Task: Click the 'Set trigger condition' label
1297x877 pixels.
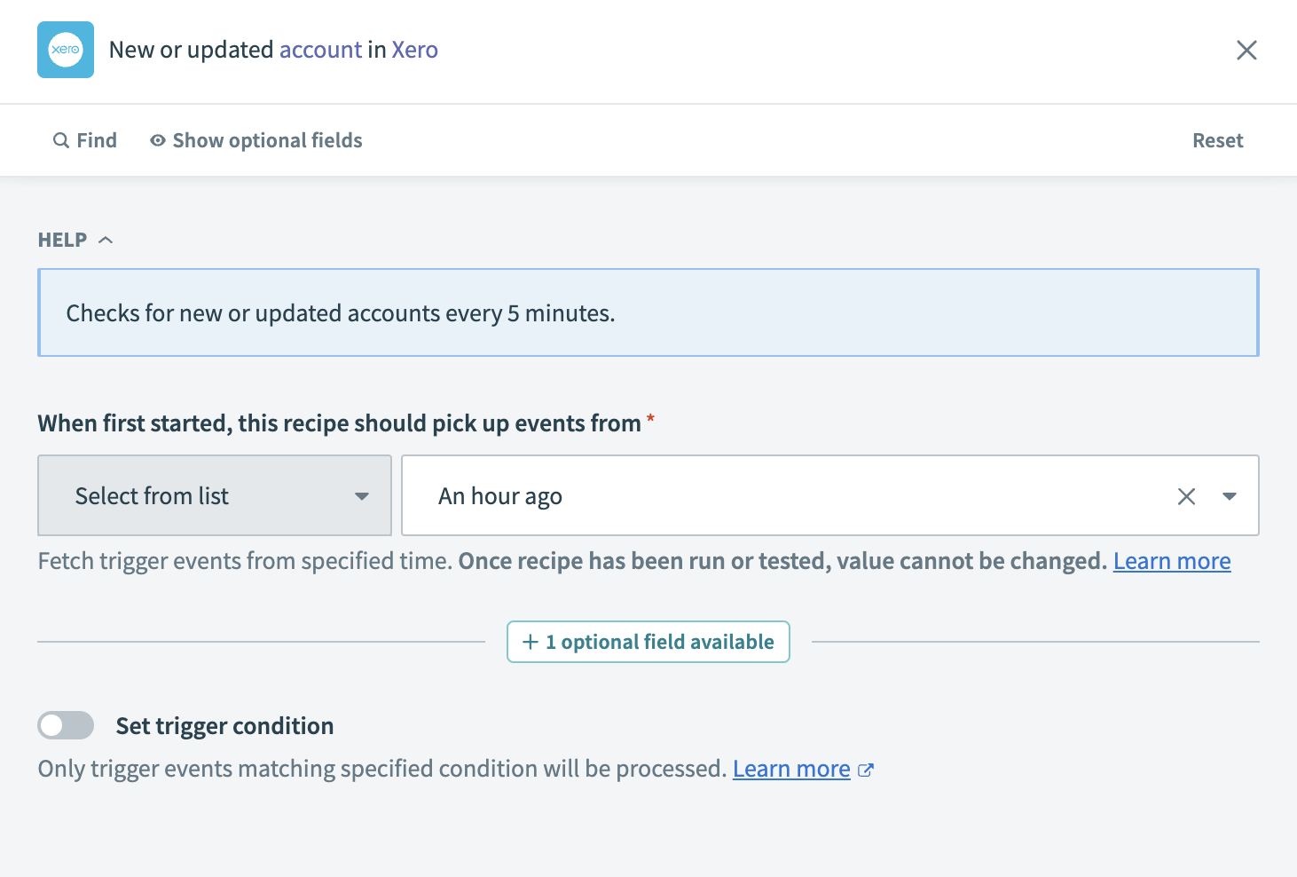Action: (x=224, y=726)
